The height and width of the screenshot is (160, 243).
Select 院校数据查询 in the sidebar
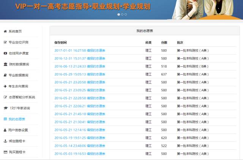(19, 64)
